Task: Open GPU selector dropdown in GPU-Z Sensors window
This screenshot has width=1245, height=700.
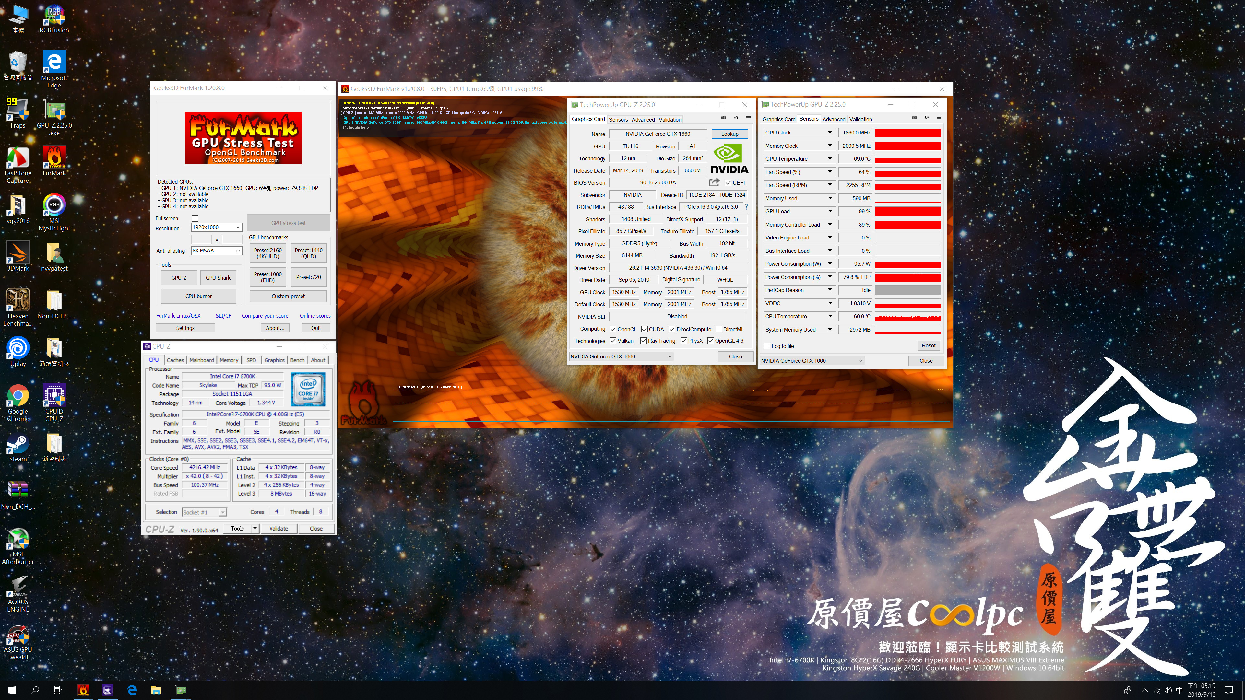Action: (x=812, y=360)
